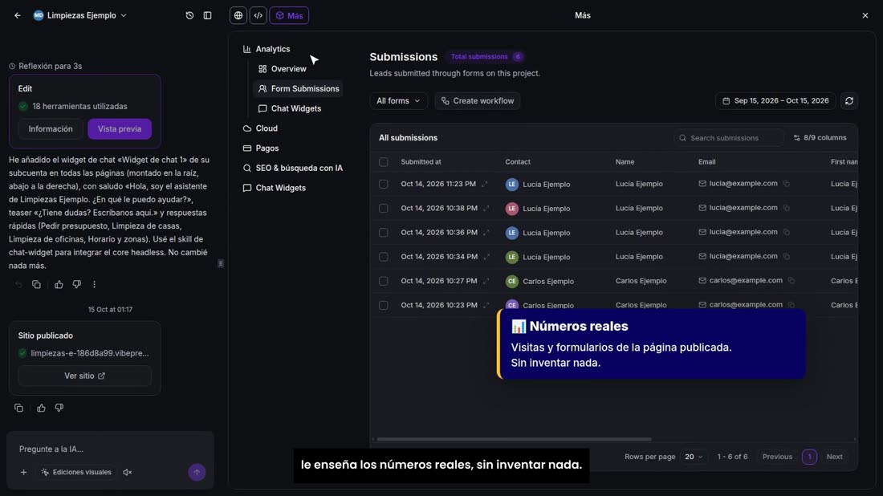Check the Oct 14 10:27 PM row
This screenshot has width=883, height=496.
coord(384,281)
